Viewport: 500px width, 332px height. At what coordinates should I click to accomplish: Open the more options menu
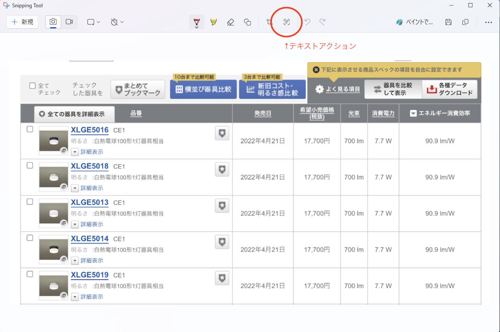click(x=488, y=22)
